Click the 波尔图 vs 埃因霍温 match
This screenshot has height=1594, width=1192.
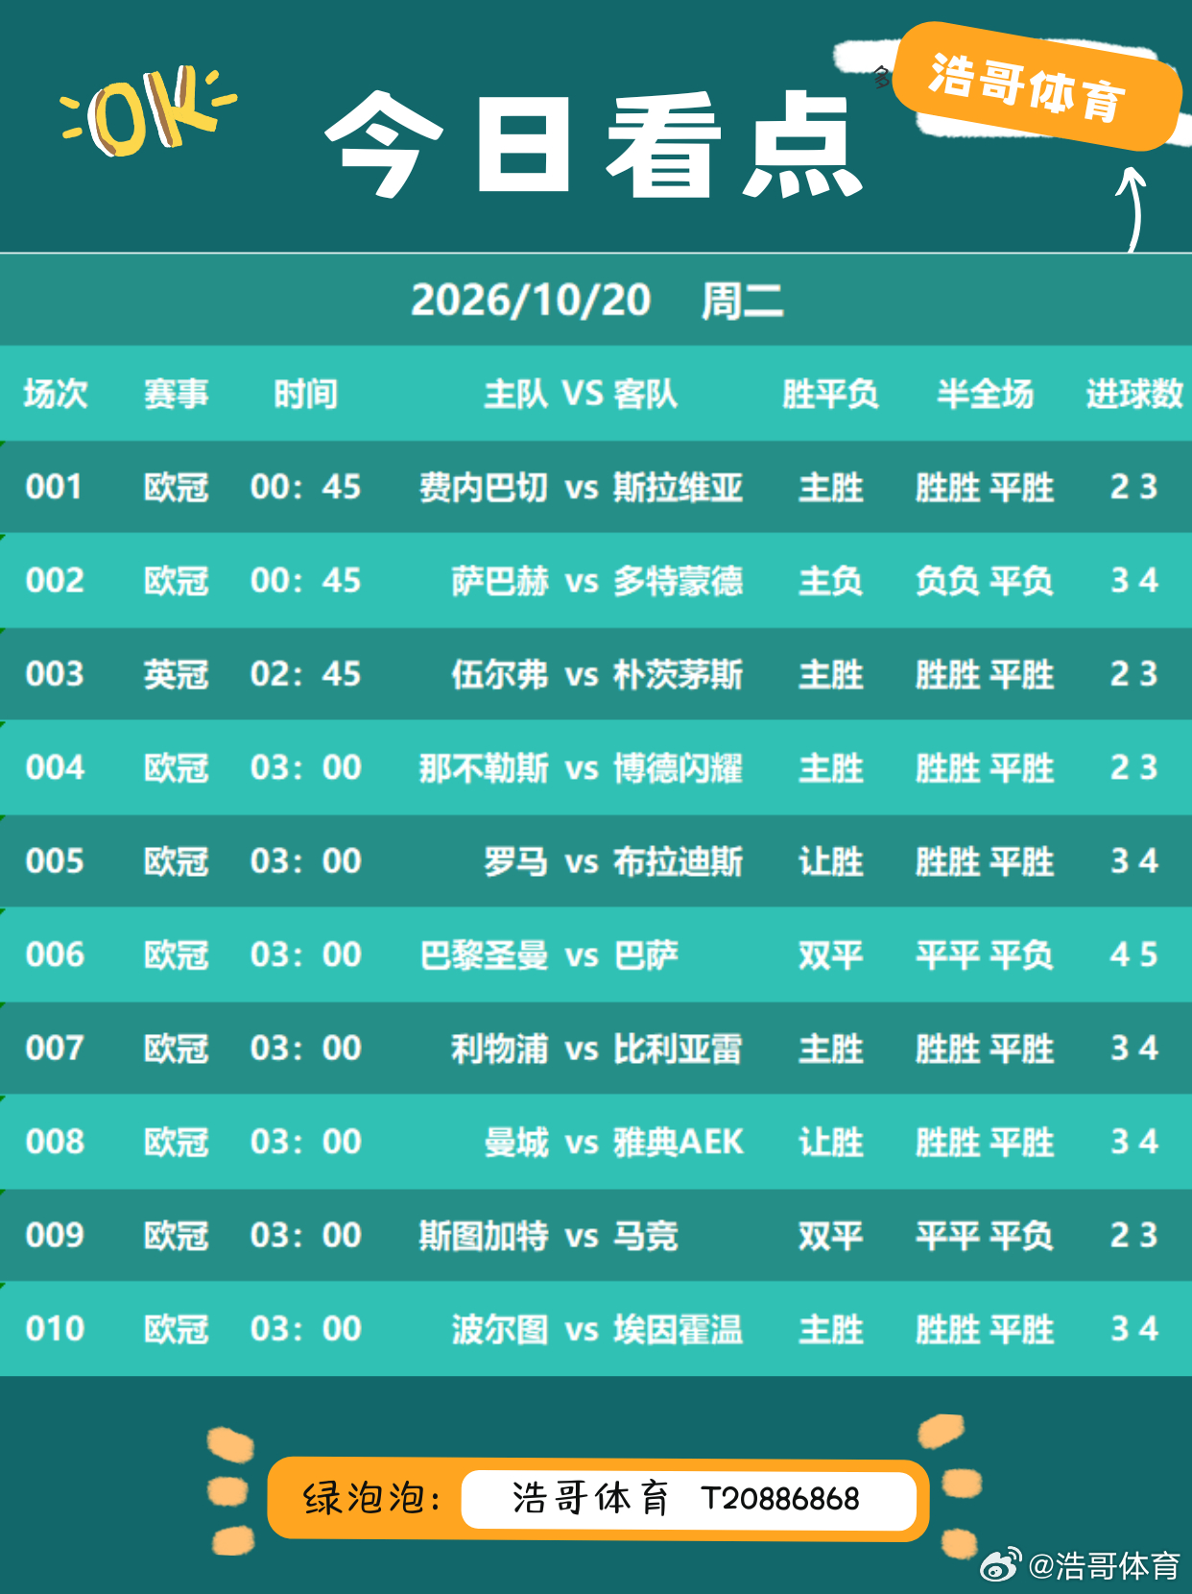click(x=597, y=1329)
